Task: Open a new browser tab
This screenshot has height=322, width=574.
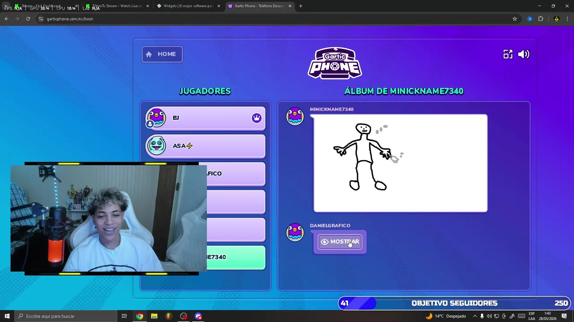Action: pyautogui.click(x=301, y=6)
